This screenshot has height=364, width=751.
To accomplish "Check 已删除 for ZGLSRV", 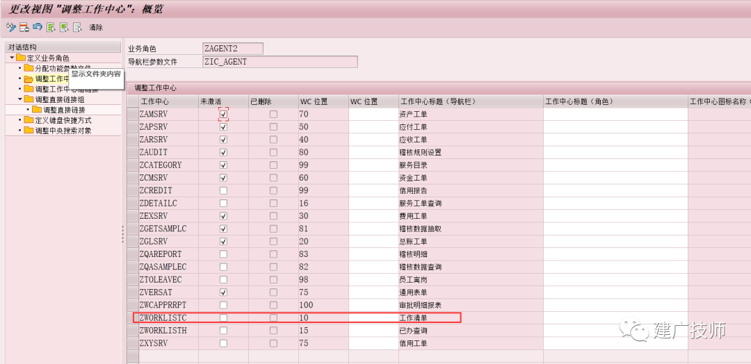I will pos(273,242).
